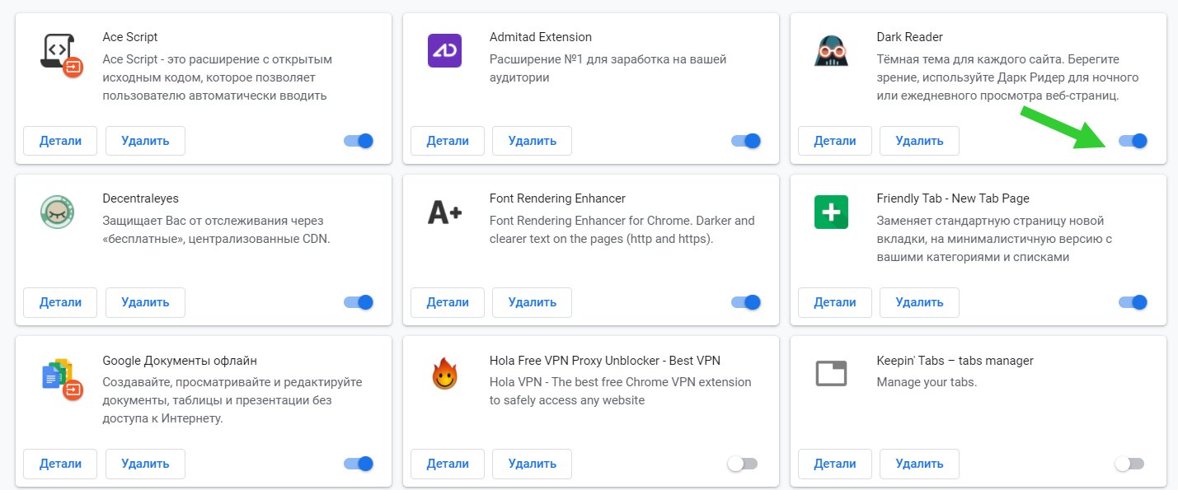This screenshot has width=1178, height=490.
Task: Toggle off Font Rendering Enhancer
Action: pos(745,302)
